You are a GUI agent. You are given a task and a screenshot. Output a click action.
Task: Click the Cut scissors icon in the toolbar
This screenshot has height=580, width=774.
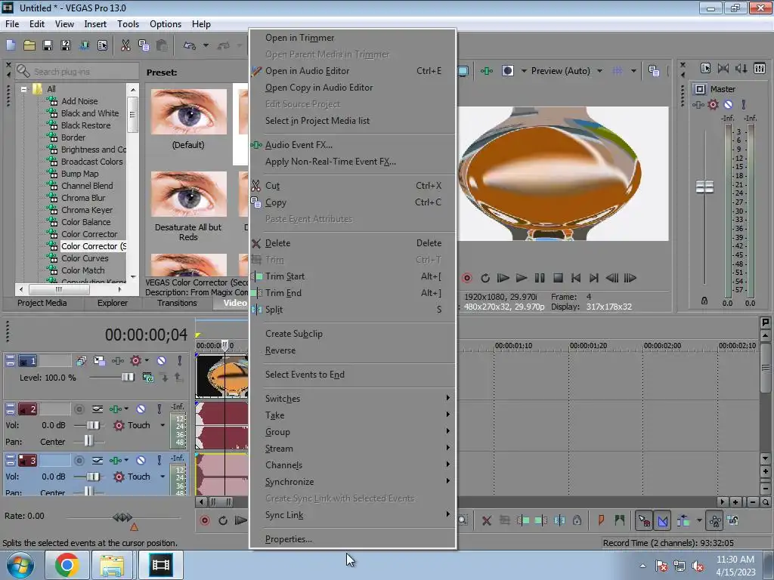point(126,45)
